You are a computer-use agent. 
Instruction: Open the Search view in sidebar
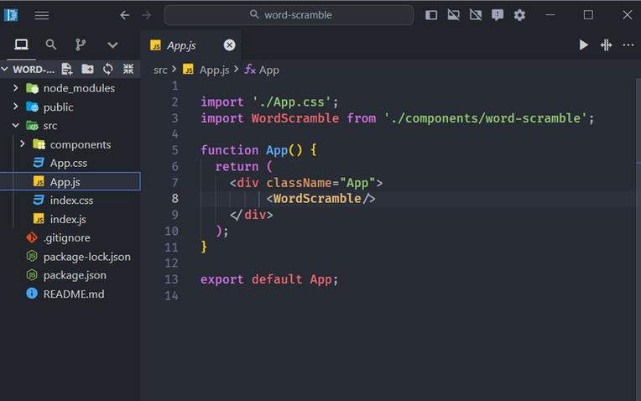(x=50, y=44)
